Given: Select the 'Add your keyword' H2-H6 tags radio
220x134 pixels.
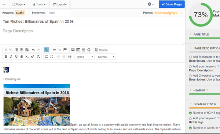Looking at the screenshot, I should coord(190,119).
